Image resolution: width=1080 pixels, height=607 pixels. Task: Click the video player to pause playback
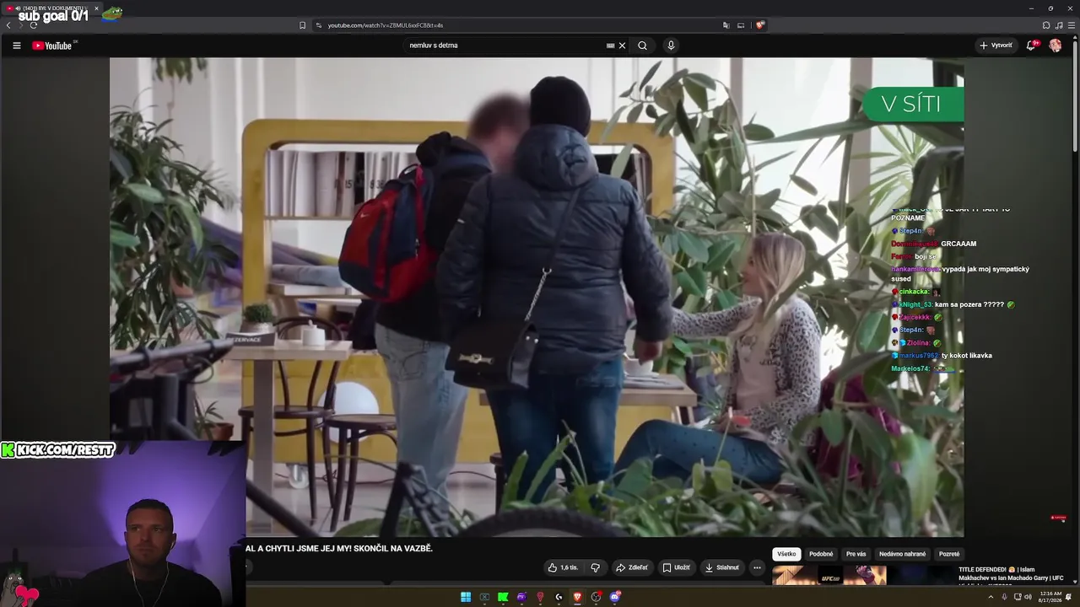[537, 297]
